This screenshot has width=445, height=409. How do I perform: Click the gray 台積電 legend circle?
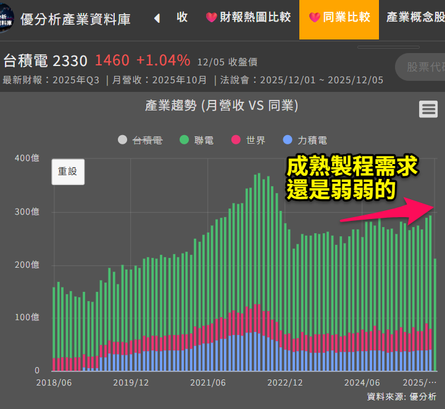coord(123,140)
